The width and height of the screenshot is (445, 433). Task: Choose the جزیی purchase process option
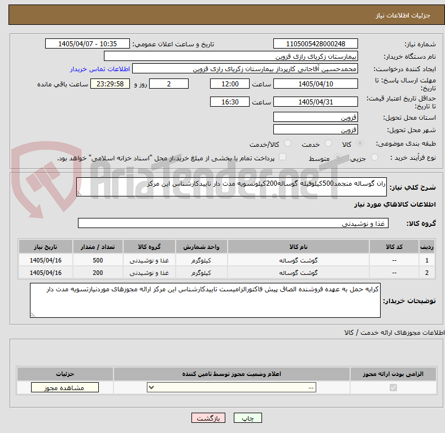374,157
